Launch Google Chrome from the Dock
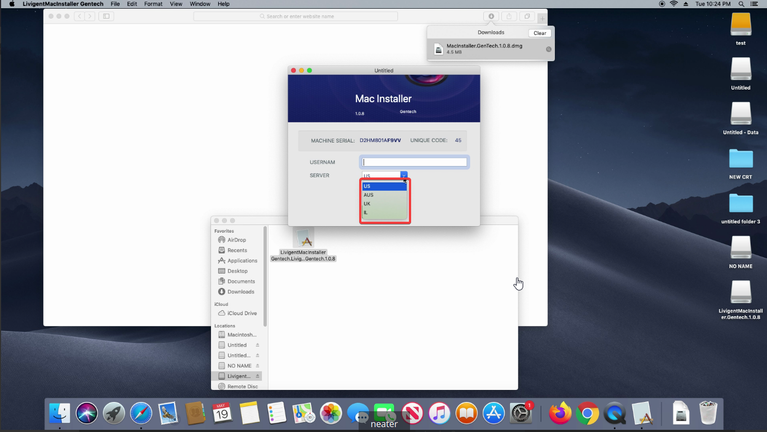 click(587, 413)
